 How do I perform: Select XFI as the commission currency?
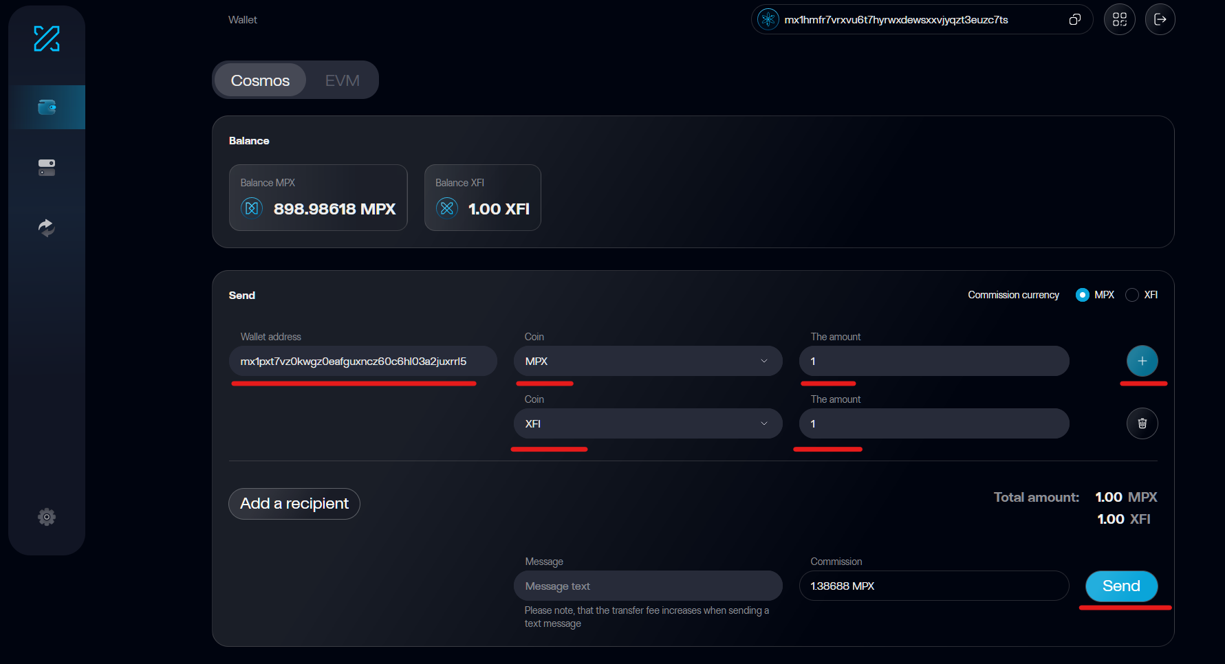coord(1132,295)
